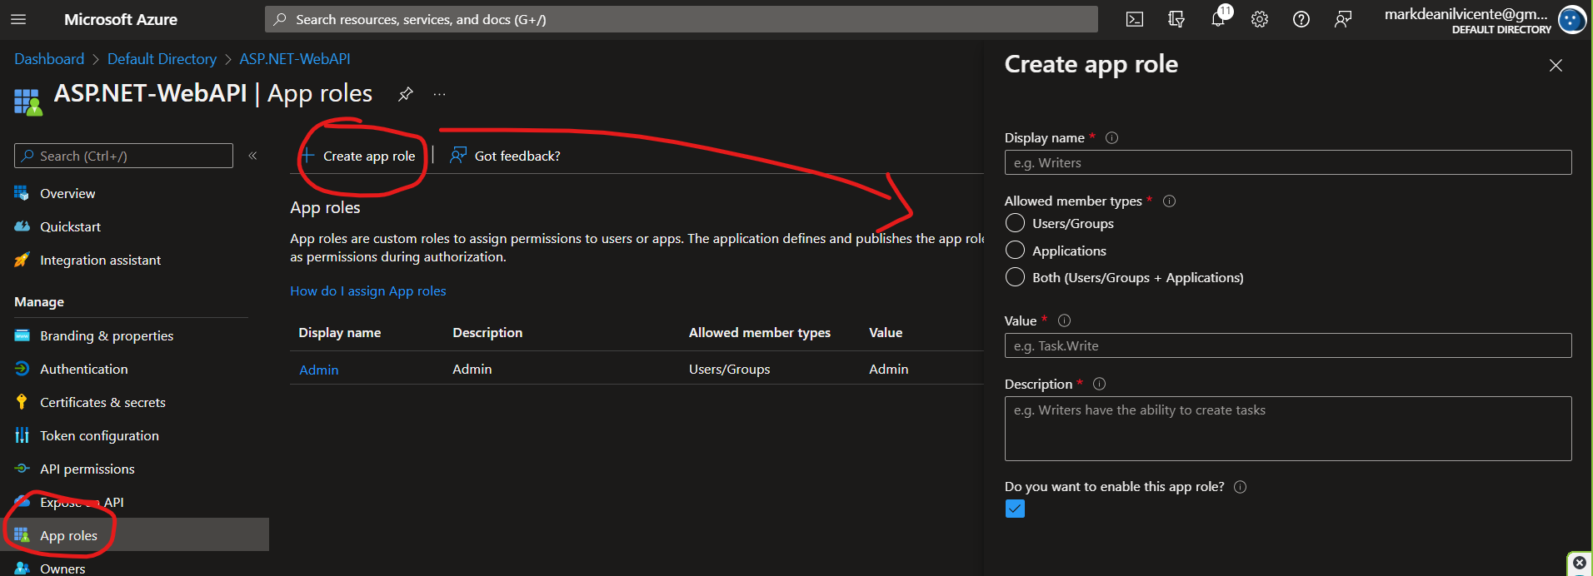Select Both (Users/Groups + Applications) option
The image size is (1593, 576).
[1015, 276]
